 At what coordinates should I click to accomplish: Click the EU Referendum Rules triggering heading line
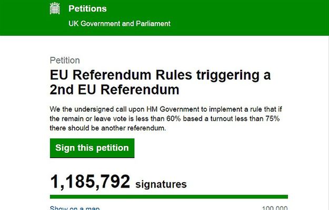[x=160, y=75]
